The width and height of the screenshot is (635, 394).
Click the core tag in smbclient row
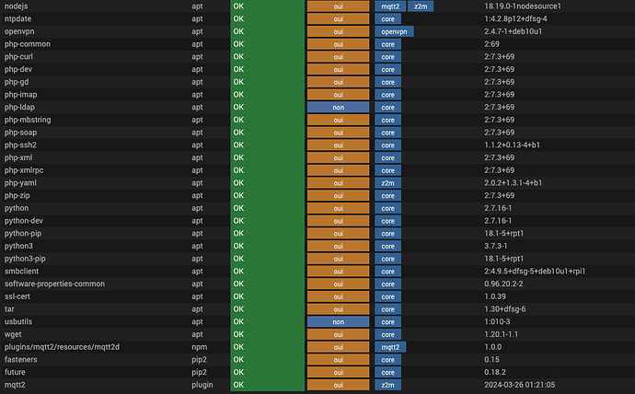tap(387, 272)
